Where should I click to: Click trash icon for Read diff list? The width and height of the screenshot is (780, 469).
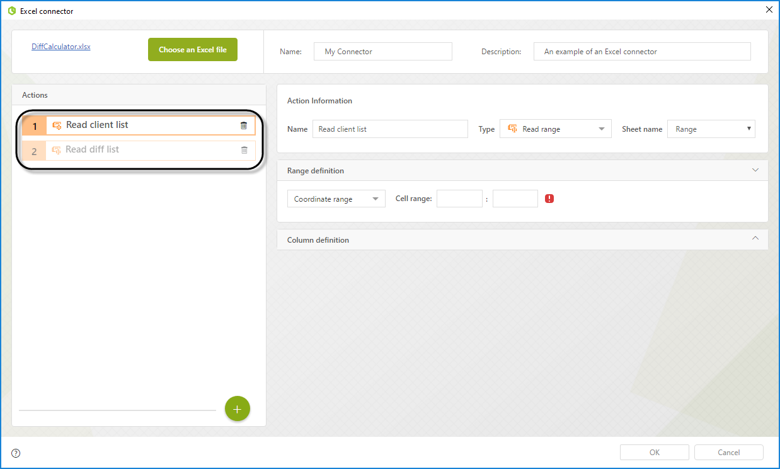pos(244,150)
